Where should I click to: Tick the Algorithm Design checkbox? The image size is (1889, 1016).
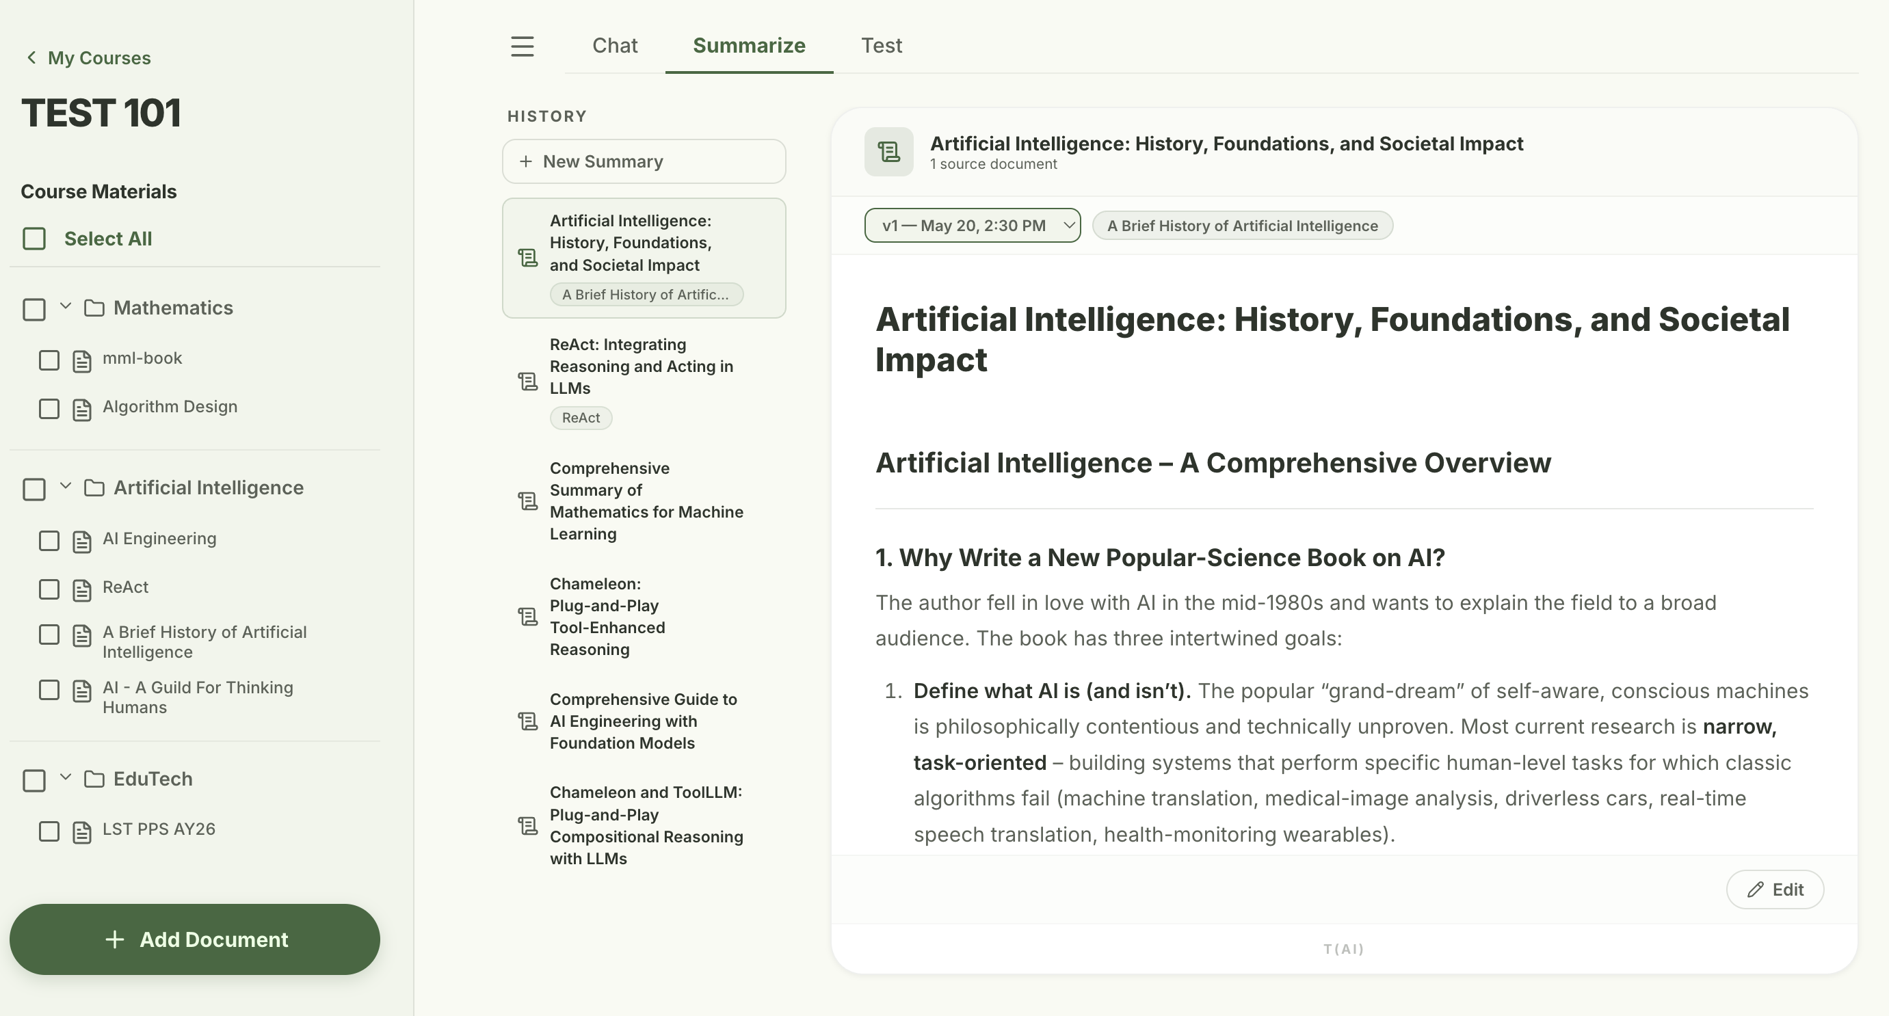point(49,409)
